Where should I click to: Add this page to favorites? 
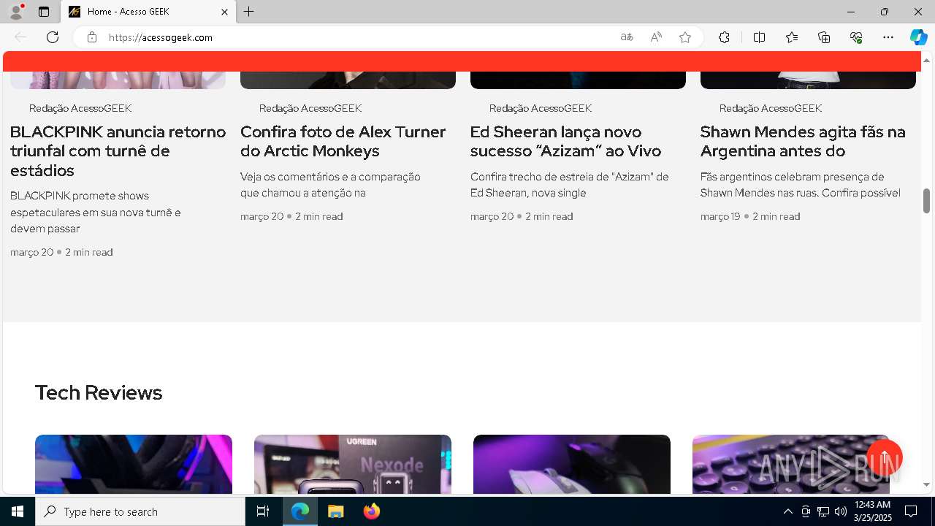[685, 37]
